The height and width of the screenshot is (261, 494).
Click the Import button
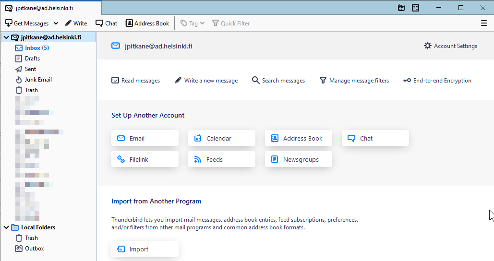(145, 249)
